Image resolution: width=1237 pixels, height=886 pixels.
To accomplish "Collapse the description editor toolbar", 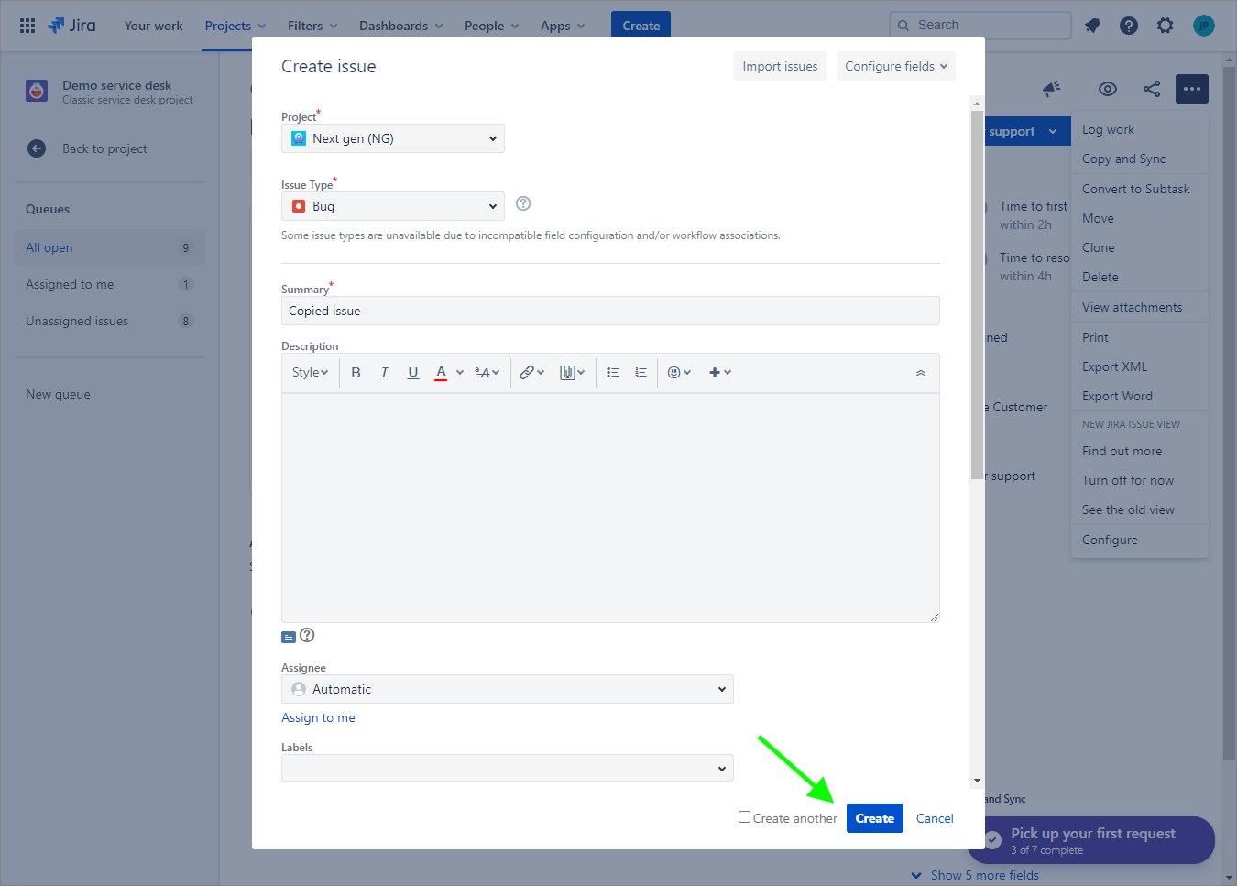I will click(920, 373).
